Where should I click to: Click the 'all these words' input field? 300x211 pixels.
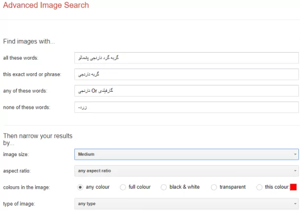click(x=186, y=58)
